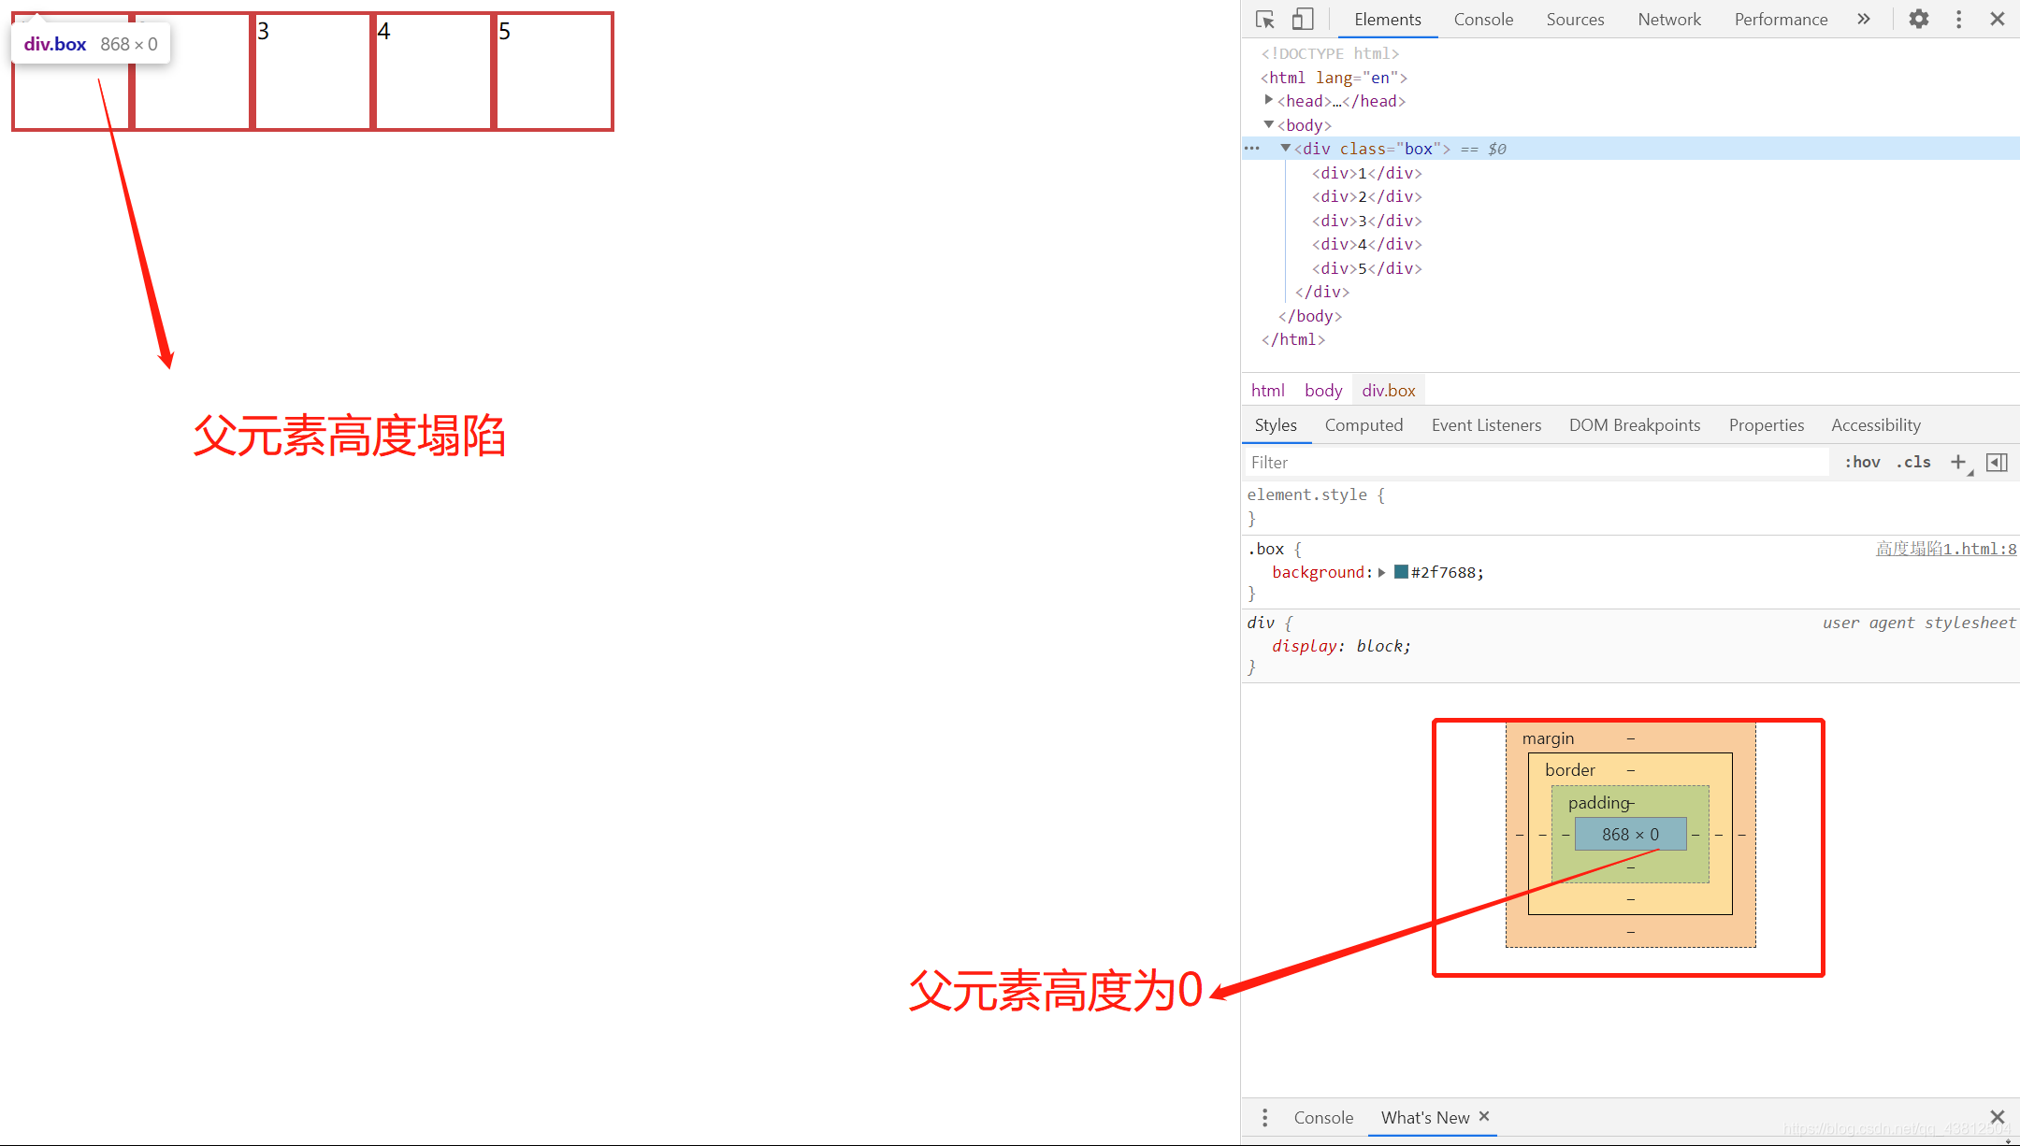Image resolution: width=2020 pixels, height=1146 pixels.
Task: Expand the background shorthand property triangle
Action: (x=1381, y=572)
